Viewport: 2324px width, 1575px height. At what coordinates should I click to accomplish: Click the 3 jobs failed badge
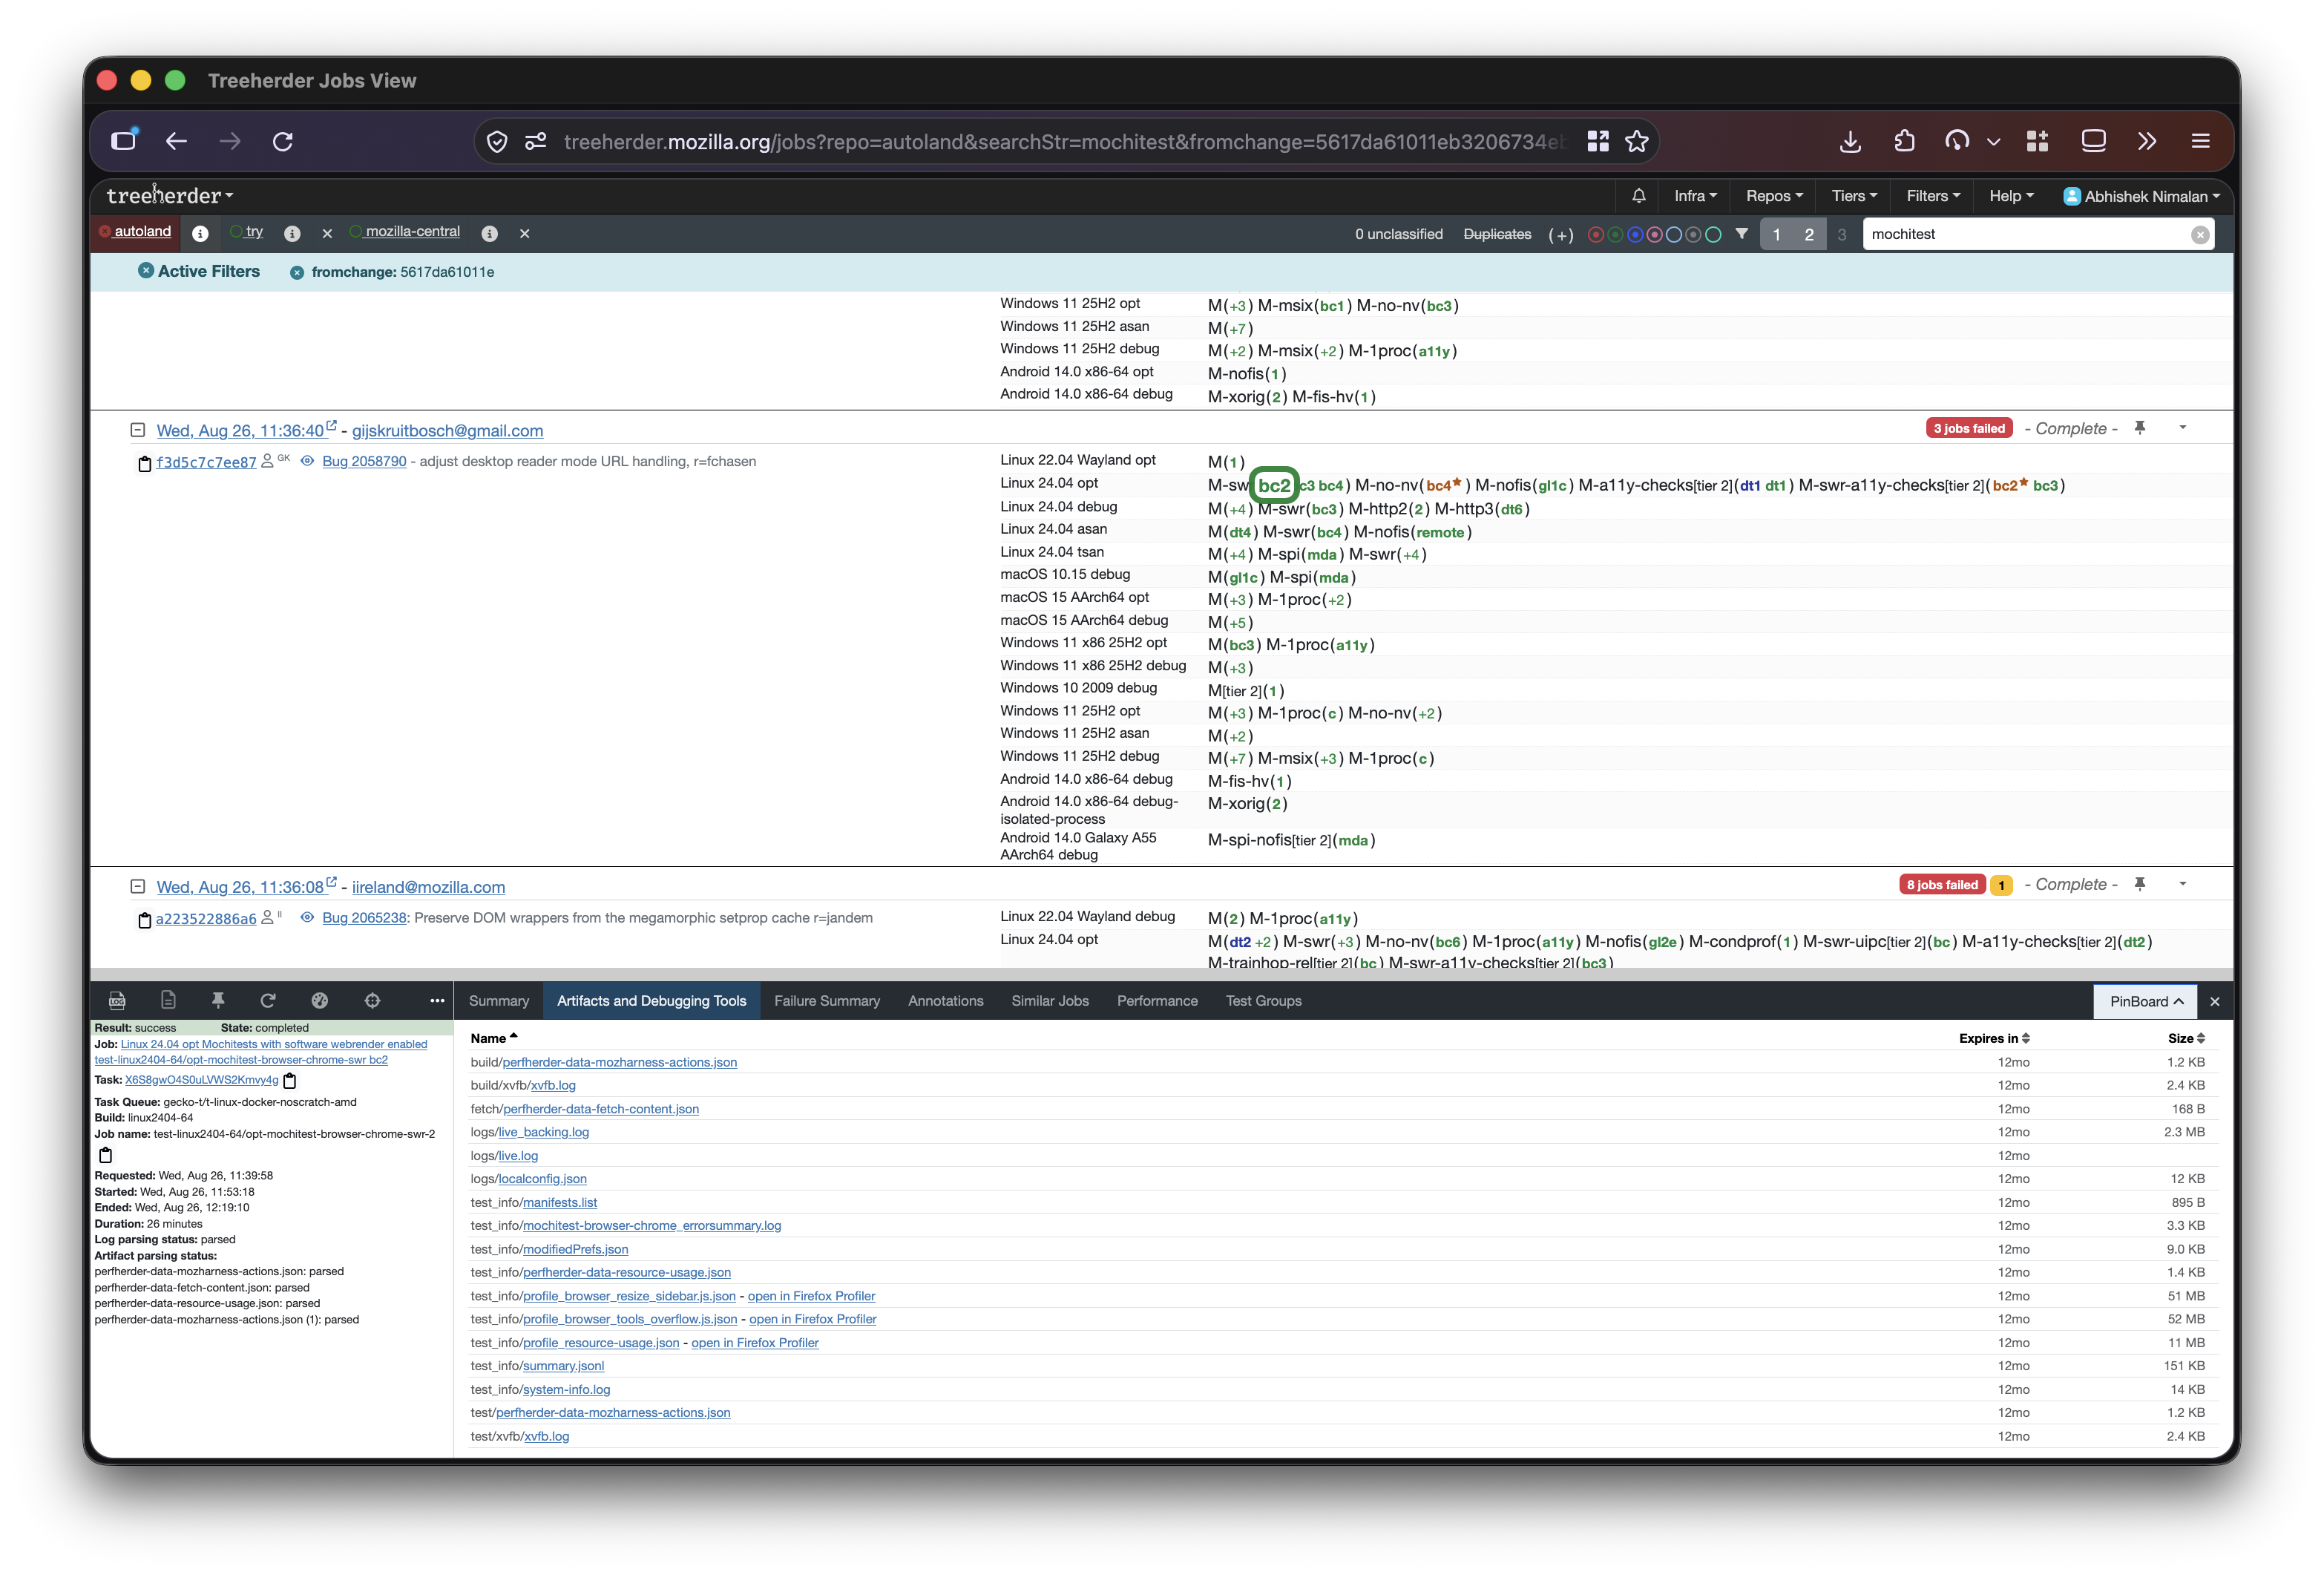pyautogui.click(x=1969, y=428)
